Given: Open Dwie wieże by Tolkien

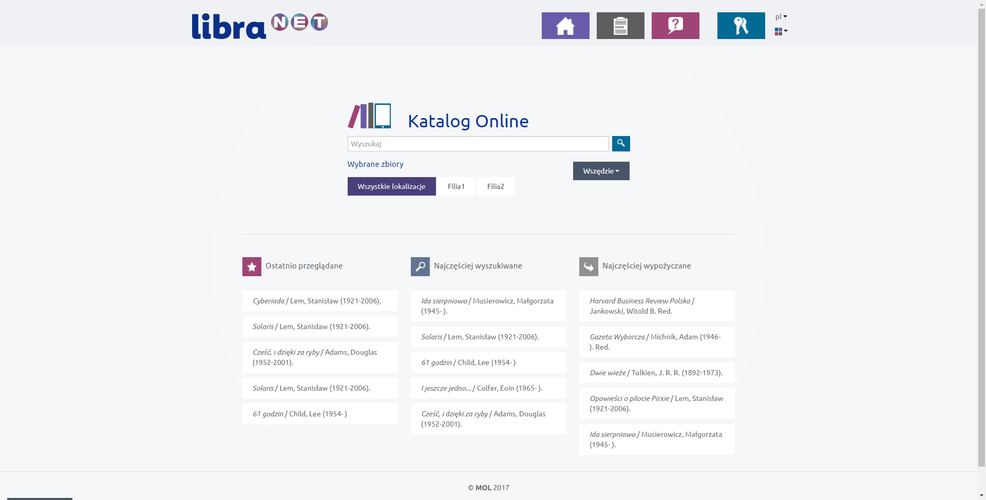Looking at the screenshot, I should pos(657,373).
